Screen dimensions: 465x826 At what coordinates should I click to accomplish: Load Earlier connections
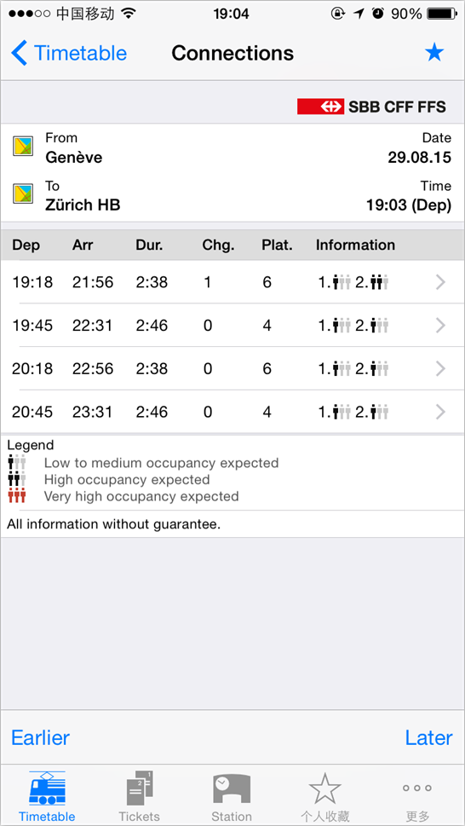(41, 737)
